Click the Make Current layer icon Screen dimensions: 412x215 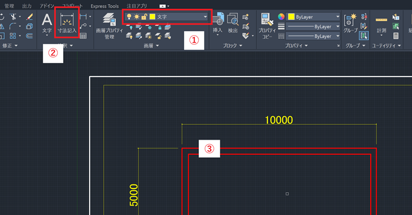(x=168, y=27)
